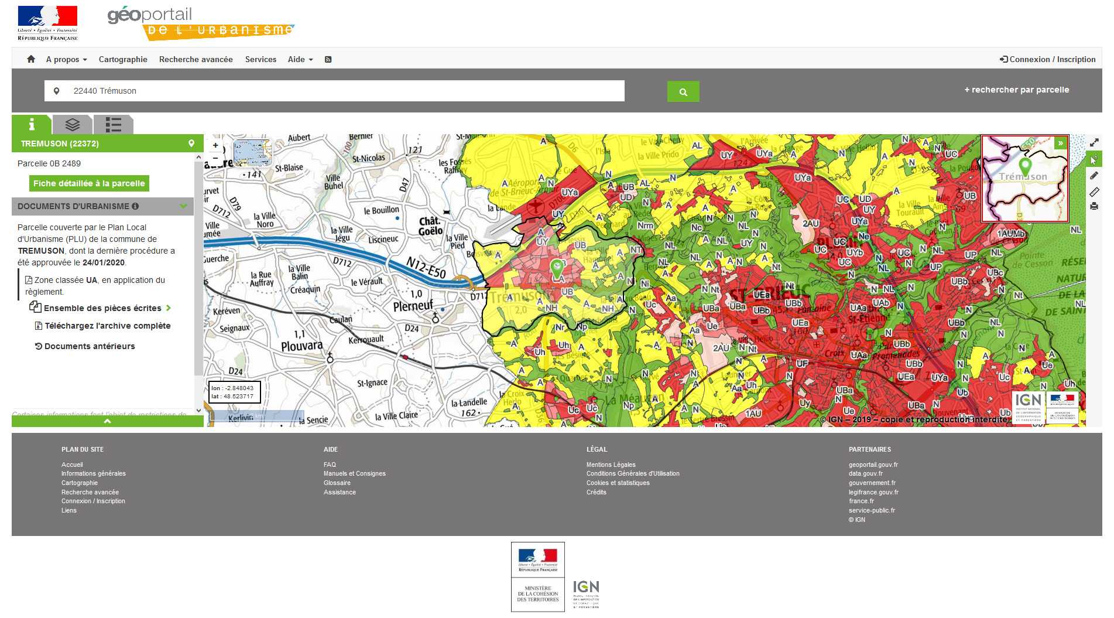1114x618 pixels.
Task: Open the base map switcher thumbnail
Action: coord(252,153)
